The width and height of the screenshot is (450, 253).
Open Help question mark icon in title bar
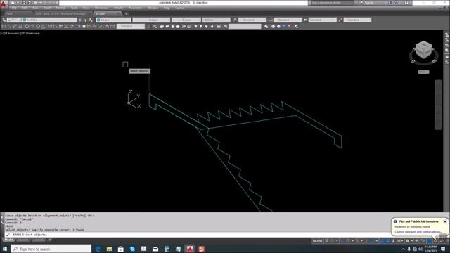[407, 3]
